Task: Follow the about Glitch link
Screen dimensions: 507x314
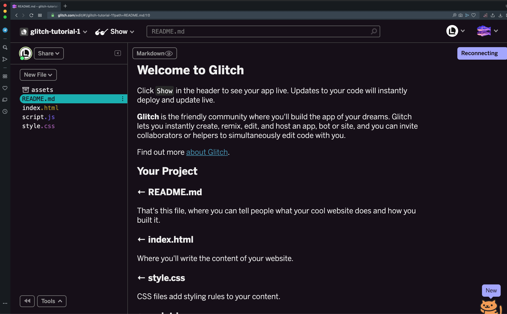Action: tap(207, 152)
